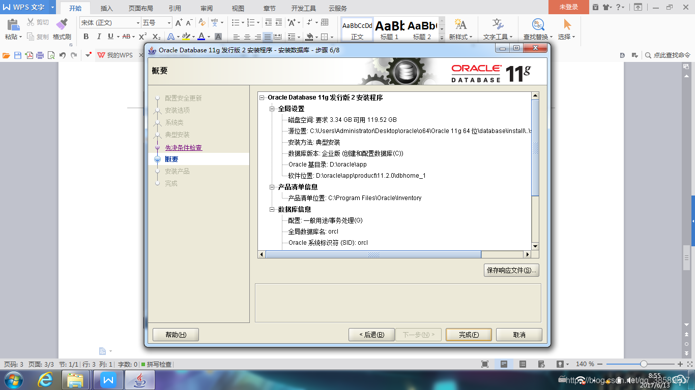Click the character shading A icon
This screenshot has width=695, height=390.
point(218,37)
